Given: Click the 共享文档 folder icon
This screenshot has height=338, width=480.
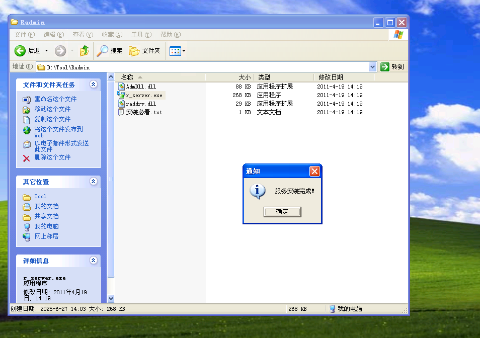Looking at the screenshot, I should click(x=27, y=217).
